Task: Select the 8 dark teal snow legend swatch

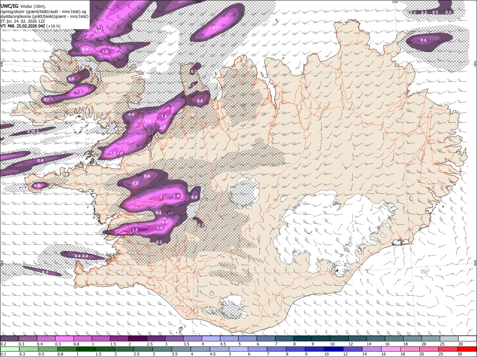Action: pyautogui.click(x=303, y=339)
